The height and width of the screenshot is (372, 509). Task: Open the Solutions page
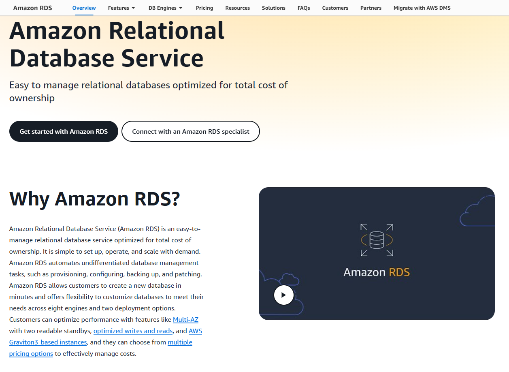(x=274, y=8)
